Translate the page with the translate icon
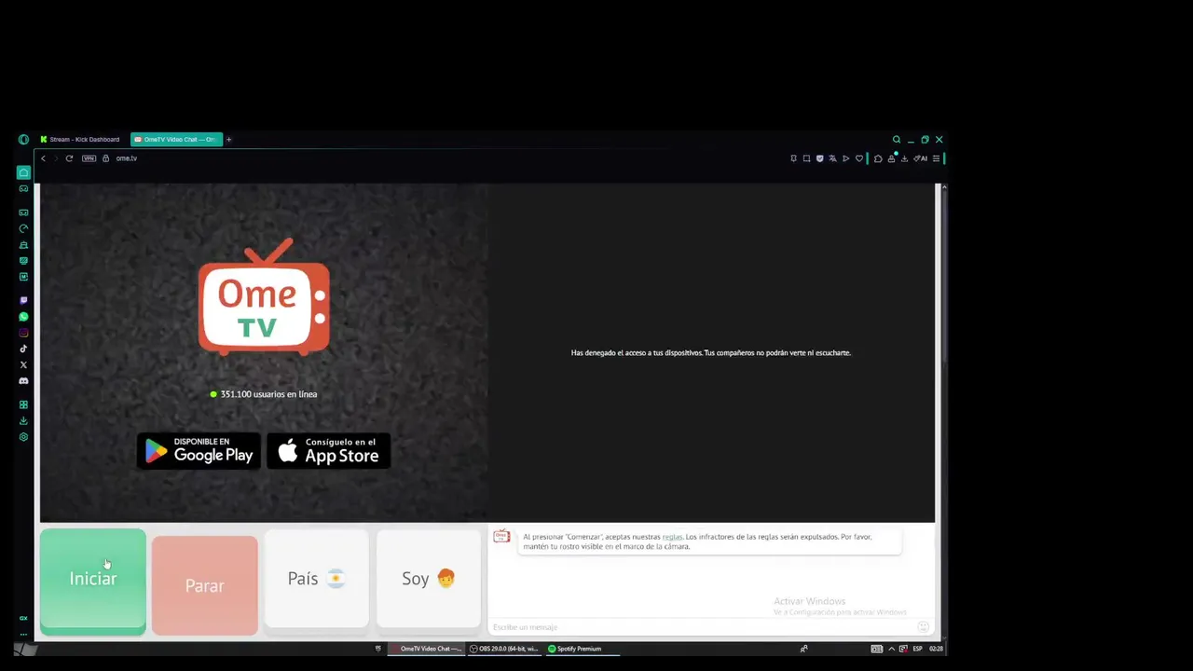 (832, 158)
